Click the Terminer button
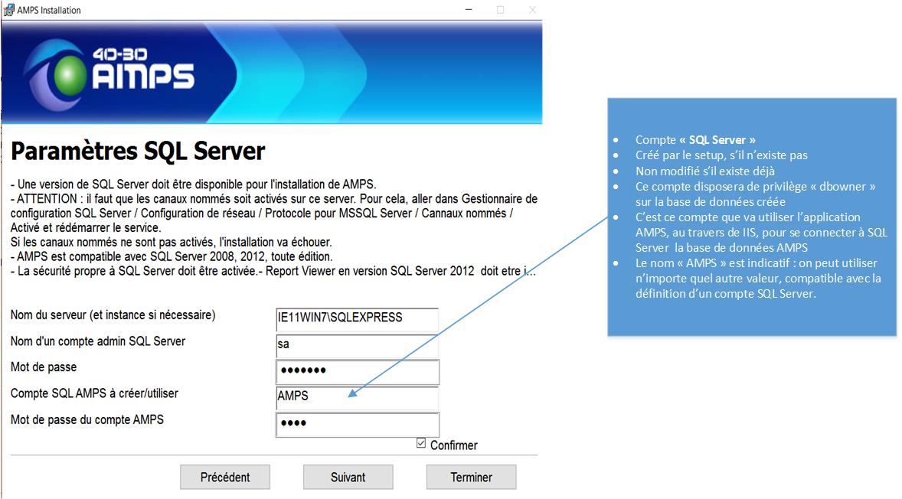Image resolution: width=902 pixels, height=499 pixels. coord(471,477)
